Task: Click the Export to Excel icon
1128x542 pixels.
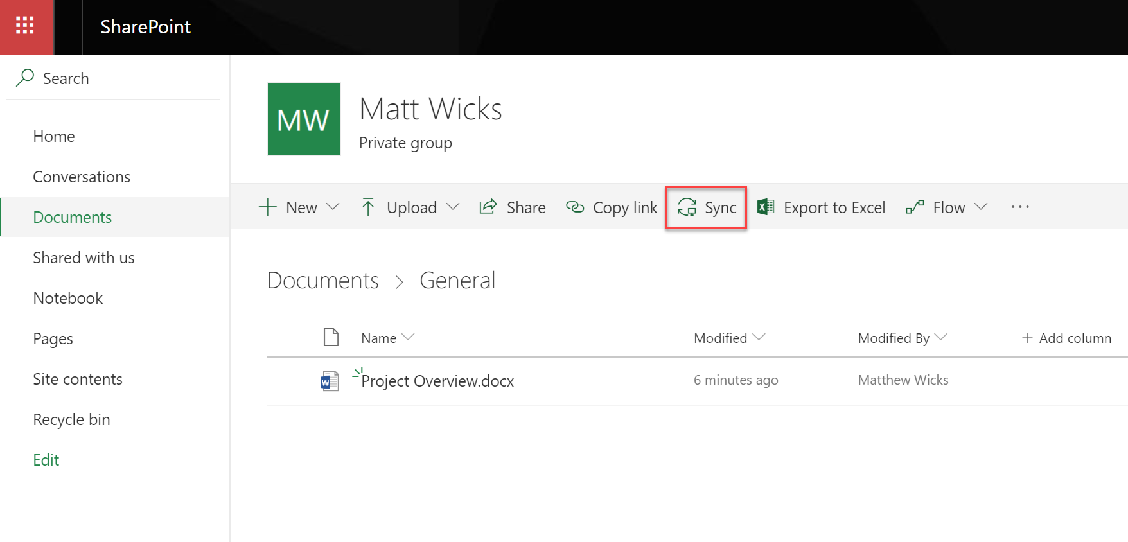Action: pyautogui.click(x=765, y=207)
